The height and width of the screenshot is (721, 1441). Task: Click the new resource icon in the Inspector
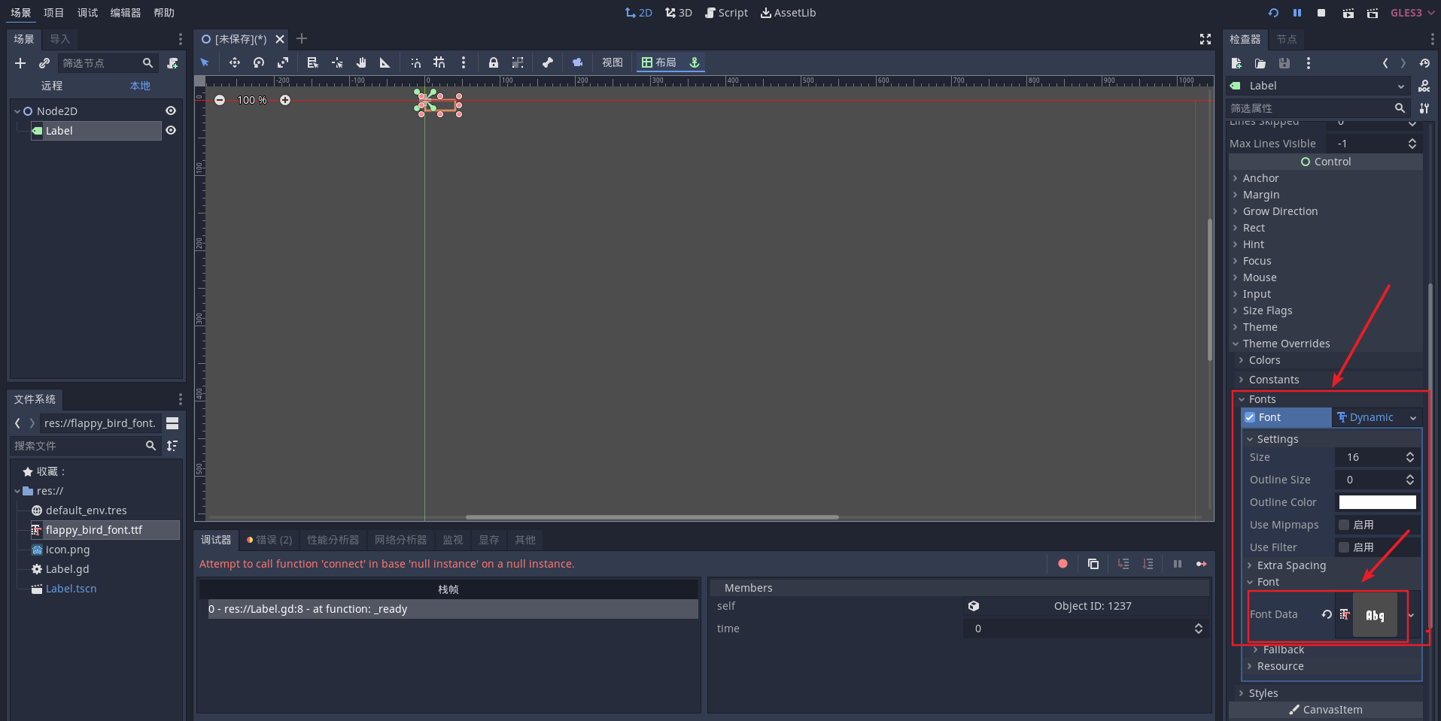click(x=1236, y=64)
